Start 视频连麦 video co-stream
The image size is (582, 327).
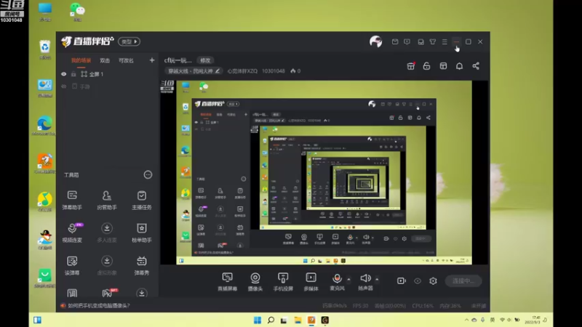(x=72, y=233)
